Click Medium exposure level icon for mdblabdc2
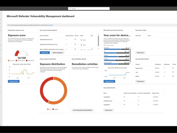Viewport: 177px width, 133px height. (153, 97)
